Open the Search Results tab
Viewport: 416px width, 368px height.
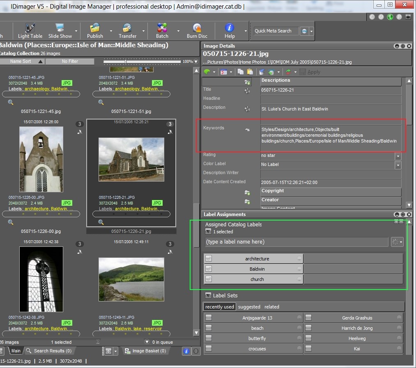tap(49, 351)
